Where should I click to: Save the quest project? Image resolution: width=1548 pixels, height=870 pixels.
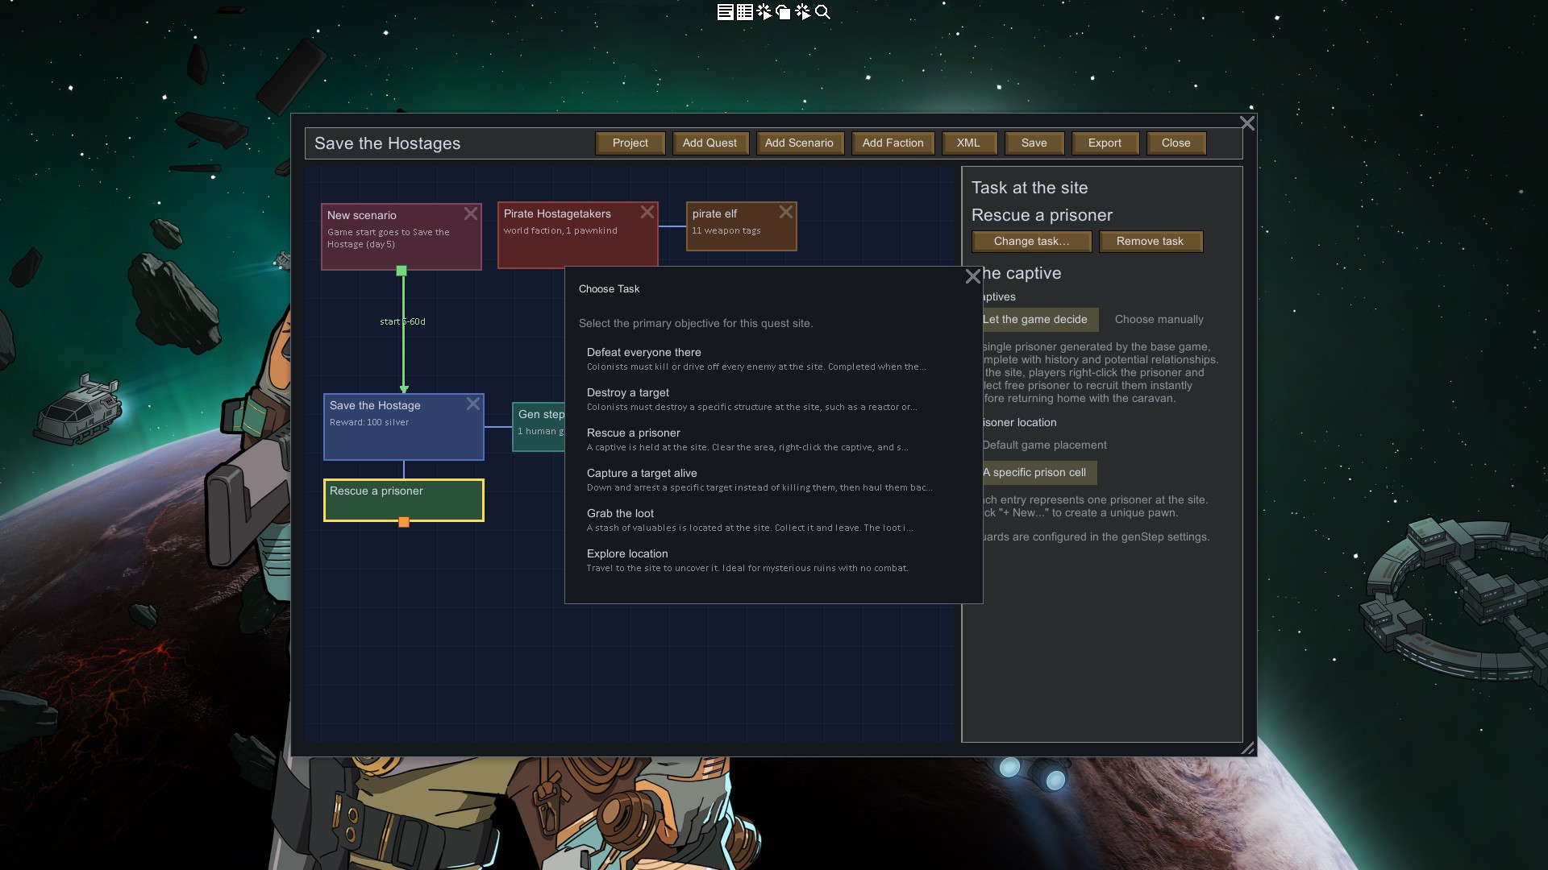tap(1034, 143)
